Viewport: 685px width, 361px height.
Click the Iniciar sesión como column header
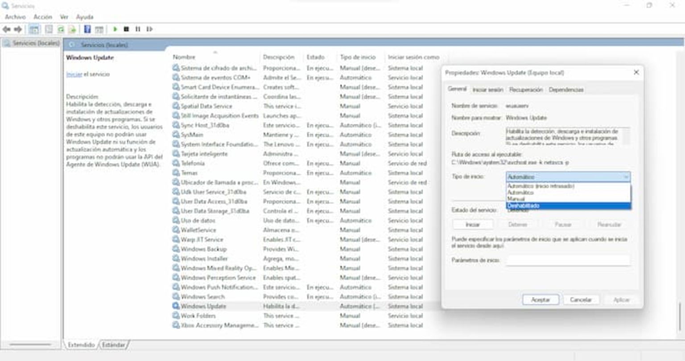(x=413, y=57)
